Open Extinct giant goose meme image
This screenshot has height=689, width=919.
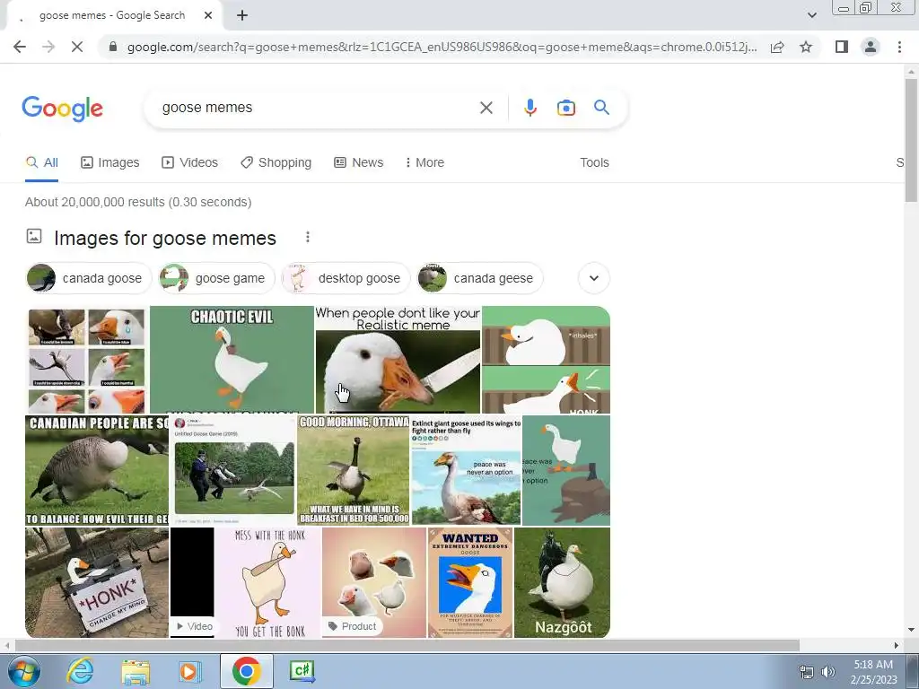coord(466,470)
